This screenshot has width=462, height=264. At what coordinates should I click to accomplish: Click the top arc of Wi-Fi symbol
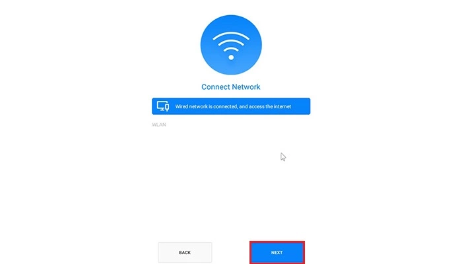(x=231, y=36)
